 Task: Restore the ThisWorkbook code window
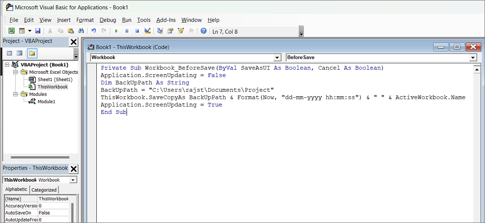(457, 47)
